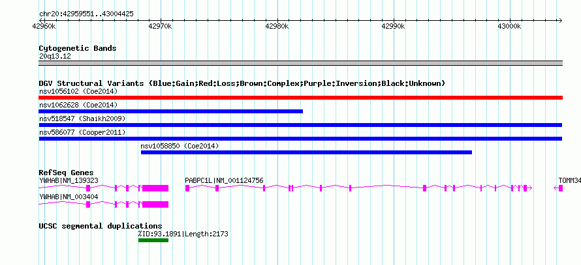Select the blue nsv1062628 gain variant bar

click(x=170, y=111)
